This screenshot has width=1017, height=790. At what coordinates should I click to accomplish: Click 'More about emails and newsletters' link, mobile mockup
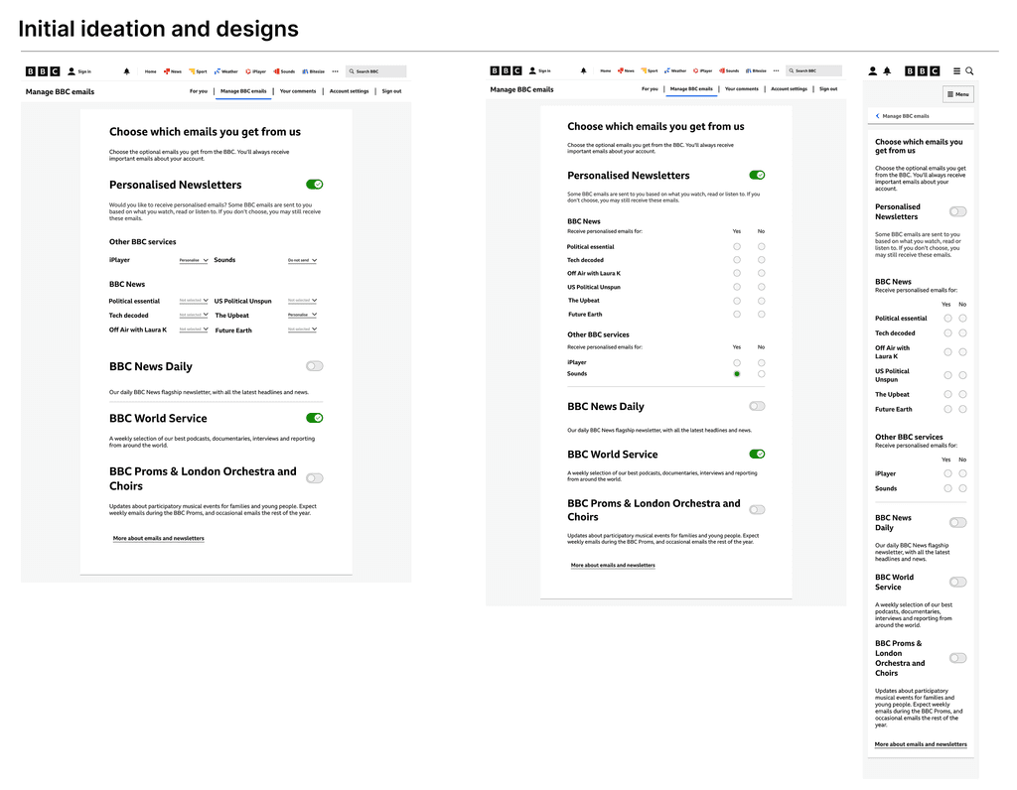point(921,744)
